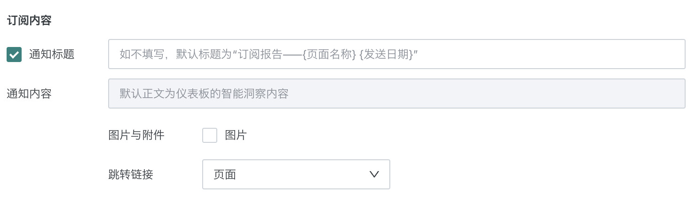The width and height of the screenshot is (695, 203).
Task: Click the placeholder 默认正文为仪表板的智能洞察内容
Action: (x=204, y=94)
